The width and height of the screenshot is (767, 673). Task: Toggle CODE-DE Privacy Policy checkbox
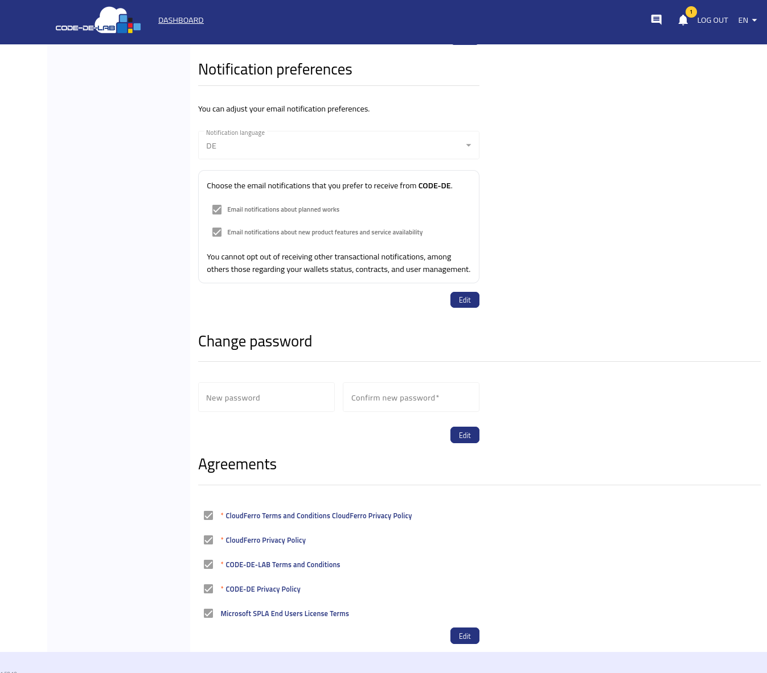click(208, 589)
